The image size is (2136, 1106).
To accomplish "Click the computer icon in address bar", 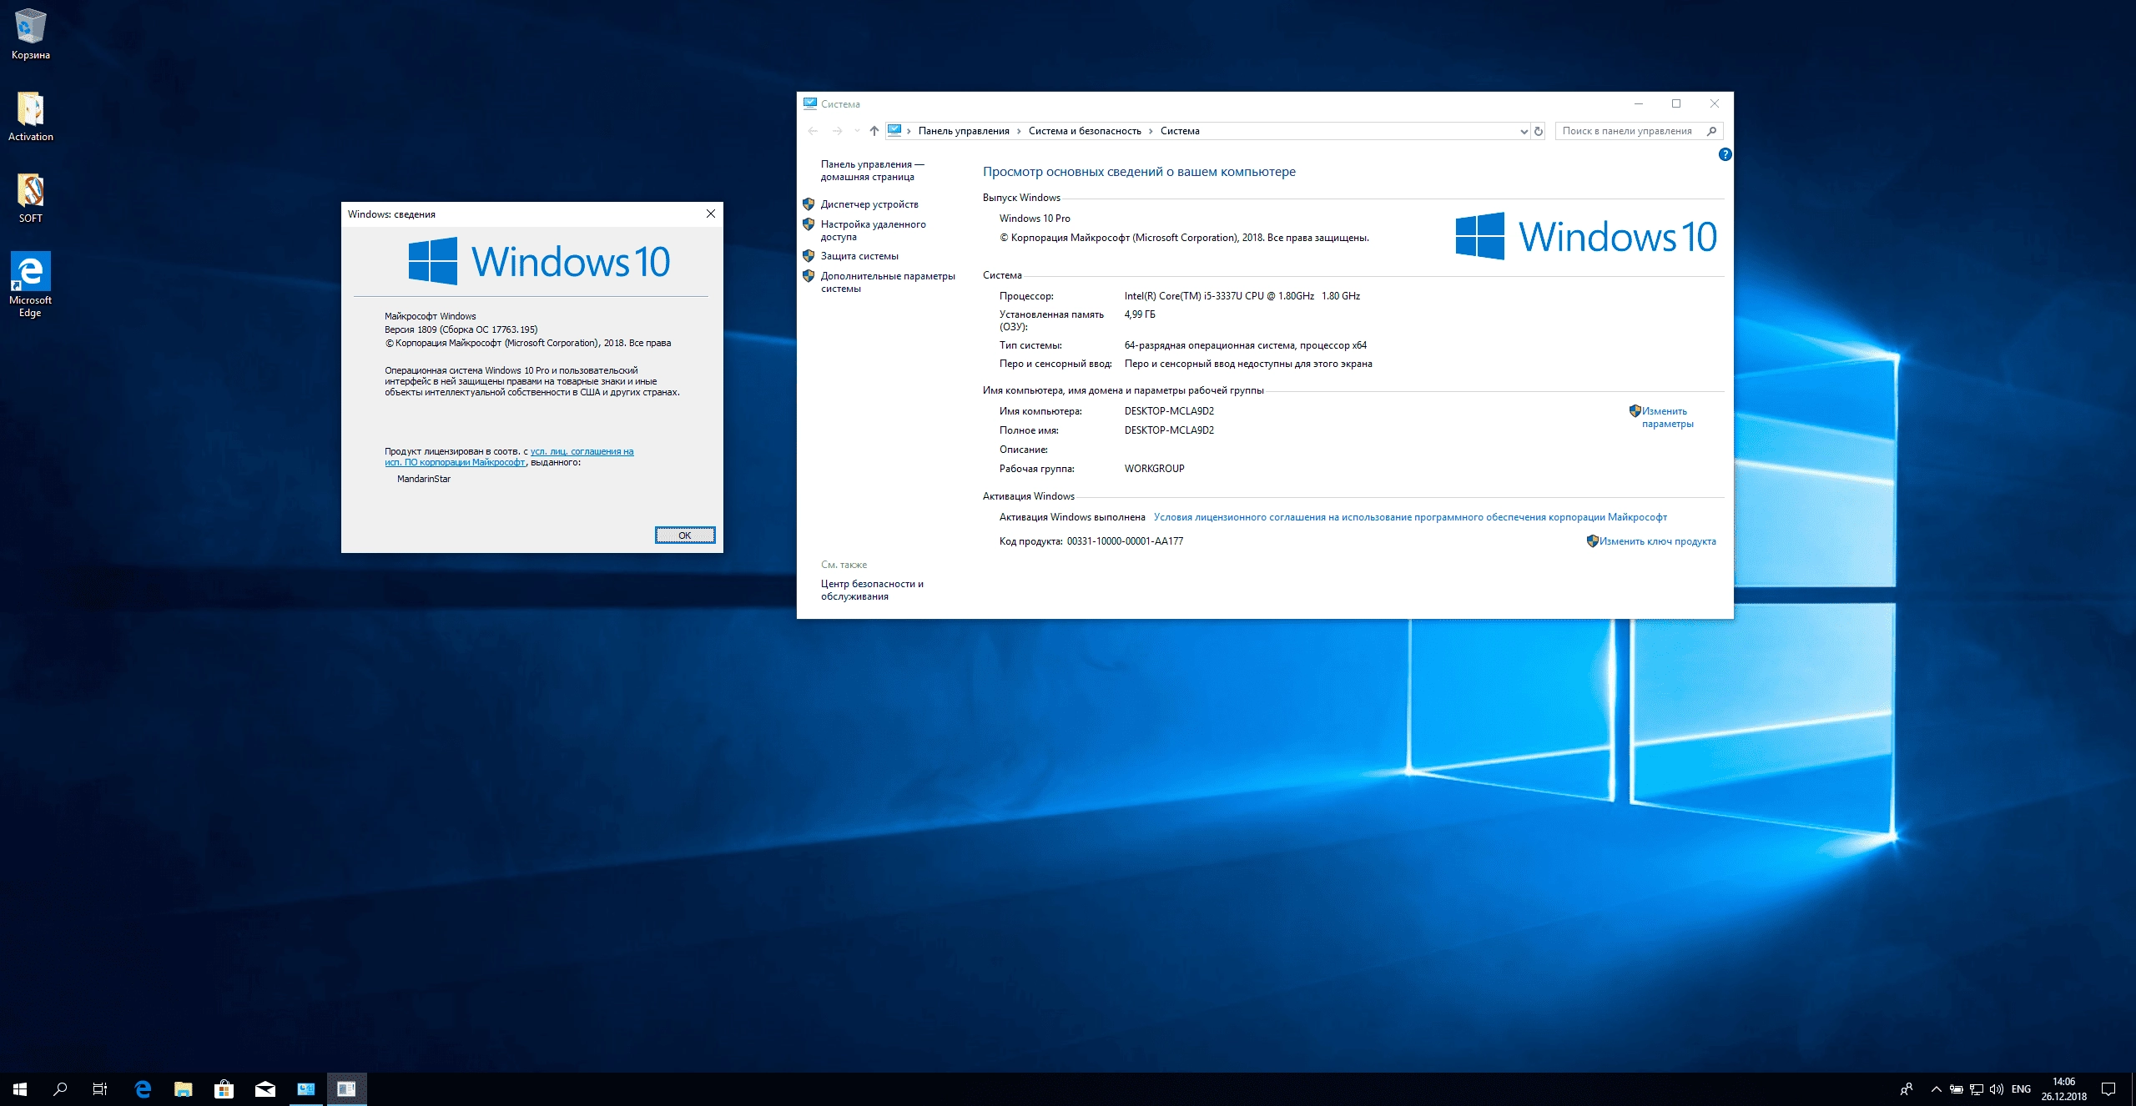I will [894, 130].
